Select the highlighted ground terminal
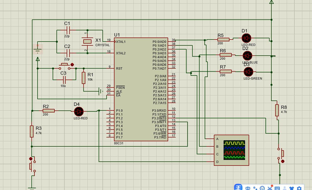This screenshot has height=190, width=312. [x=38, y=49]
